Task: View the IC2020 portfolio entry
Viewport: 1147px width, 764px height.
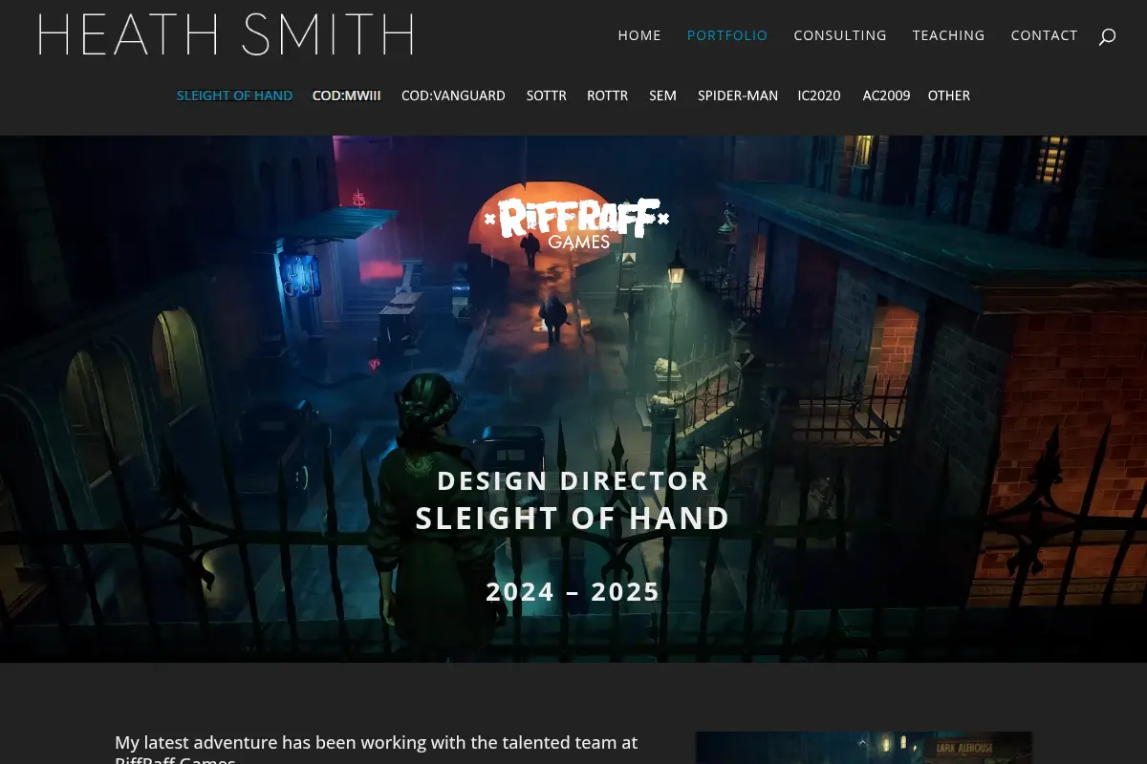Action: [x=819, y=95]
